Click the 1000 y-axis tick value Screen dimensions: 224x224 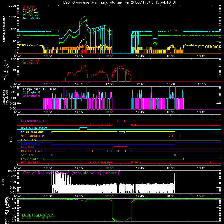13,17
